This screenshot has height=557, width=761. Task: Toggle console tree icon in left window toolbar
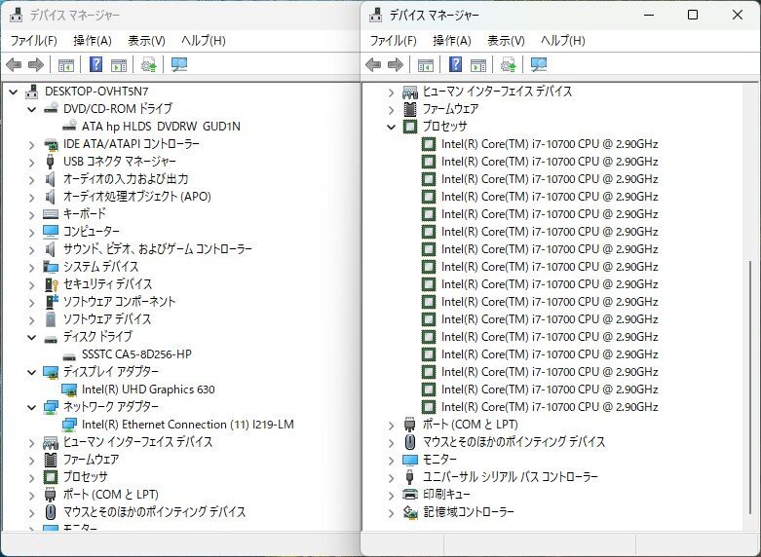pos(65,64)
